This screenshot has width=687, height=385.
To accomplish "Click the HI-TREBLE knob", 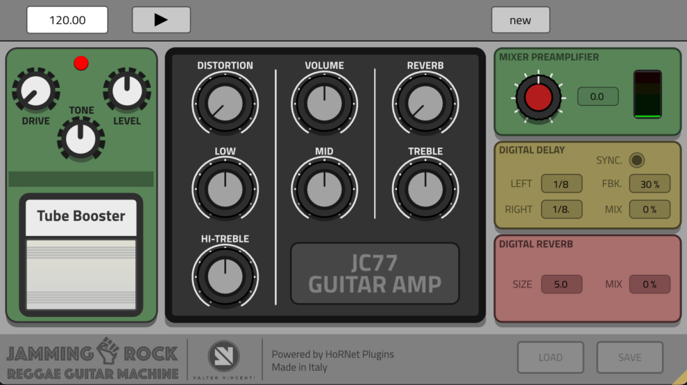I will (225, 276).
